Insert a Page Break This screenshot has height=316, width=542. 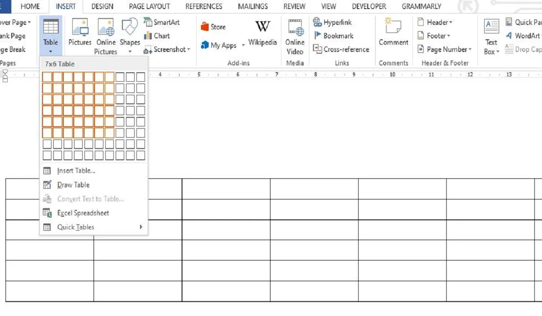pos(13,49)
